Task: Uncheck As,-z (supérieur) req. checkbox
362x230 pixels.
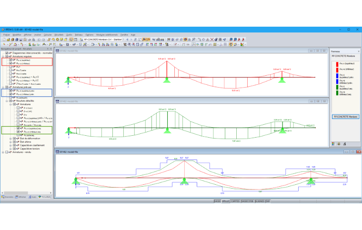Action: click(18, 128)
